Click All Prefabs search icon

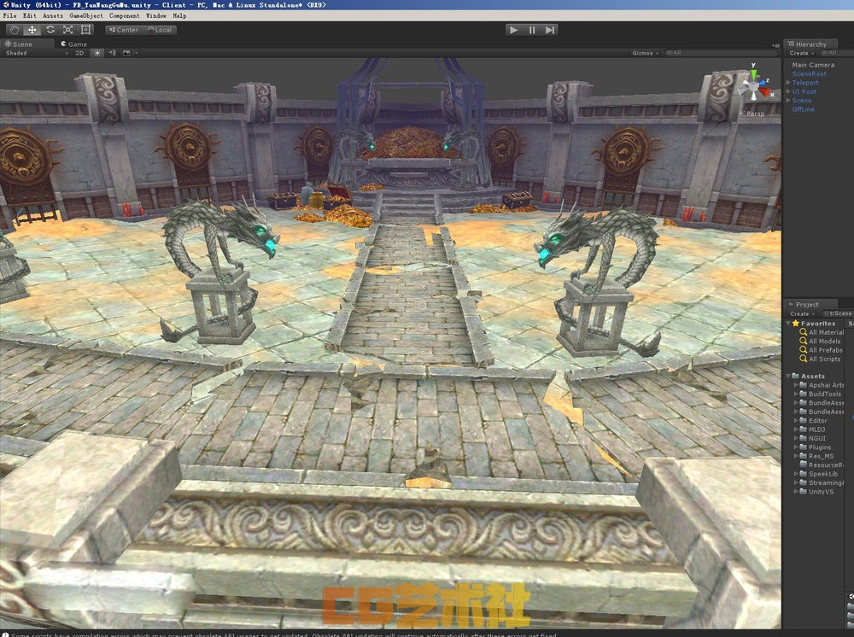pos(804,350)
